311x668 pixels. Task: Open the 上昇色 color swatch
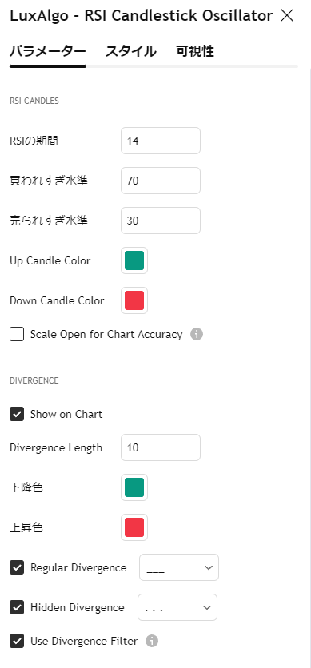134,527
